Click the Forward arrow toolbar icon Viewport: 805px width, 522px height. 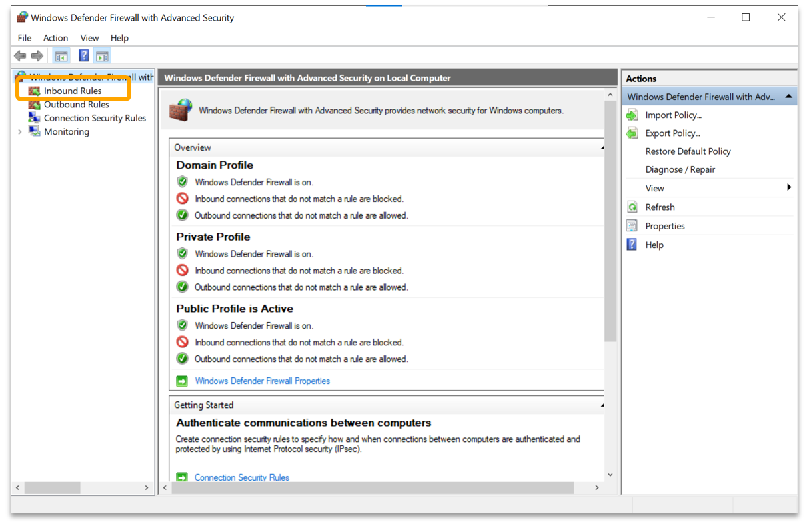coord(37,56)
